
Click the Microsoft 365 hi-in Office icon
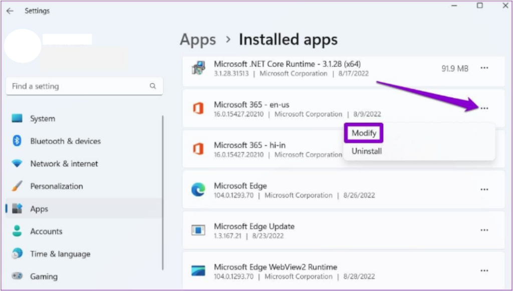(198, 149)
